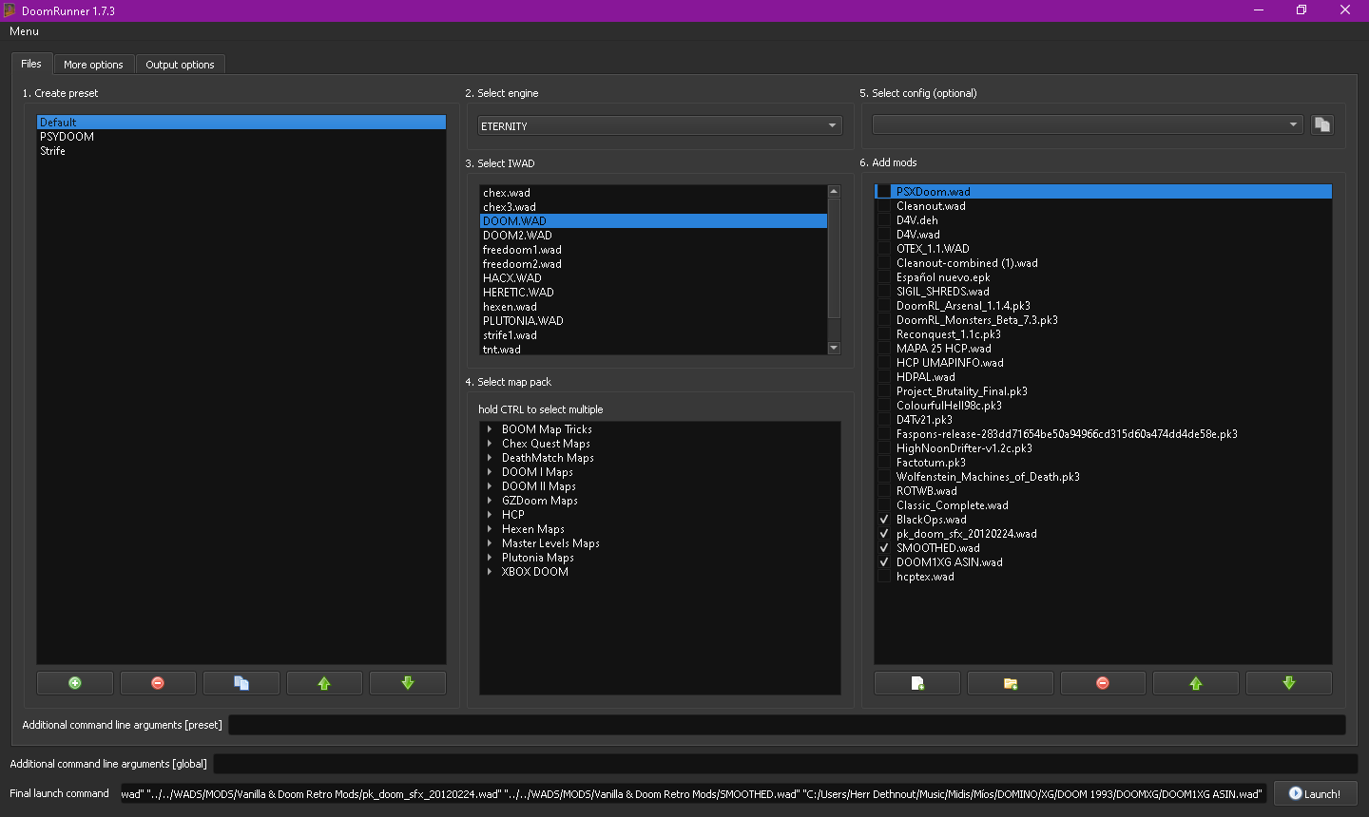Image resolution: width=1369 pixels, height=817 pixels.
Task: Enable the SIGIL_SHREDS.wad checkbox
Action: pyautogui.click(x=884, y=292)
